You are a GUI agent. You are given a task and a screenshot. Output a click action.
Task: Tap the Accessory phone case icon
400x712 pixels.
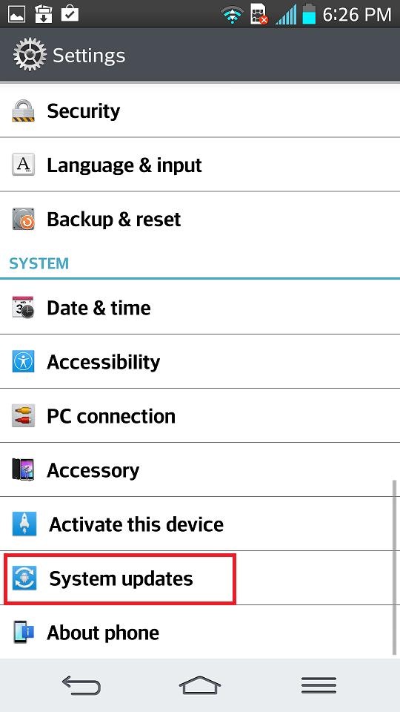(x=23, y=470)
